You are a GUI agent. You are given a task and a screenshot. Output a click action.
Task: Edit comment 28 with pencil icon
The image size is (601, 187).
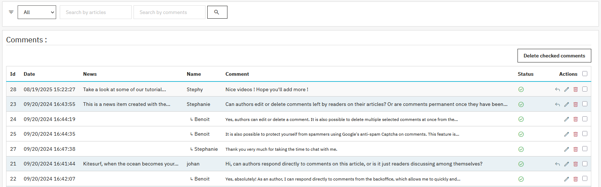point(566,89)
